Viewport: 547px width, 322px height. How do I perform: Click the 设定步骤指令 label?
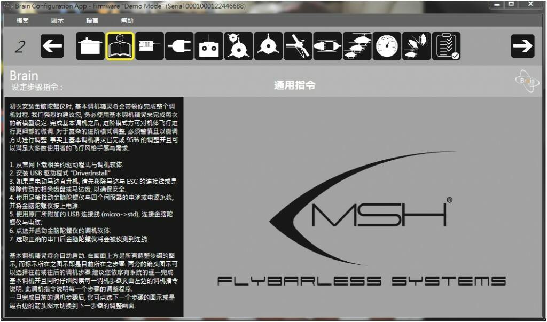37,87
